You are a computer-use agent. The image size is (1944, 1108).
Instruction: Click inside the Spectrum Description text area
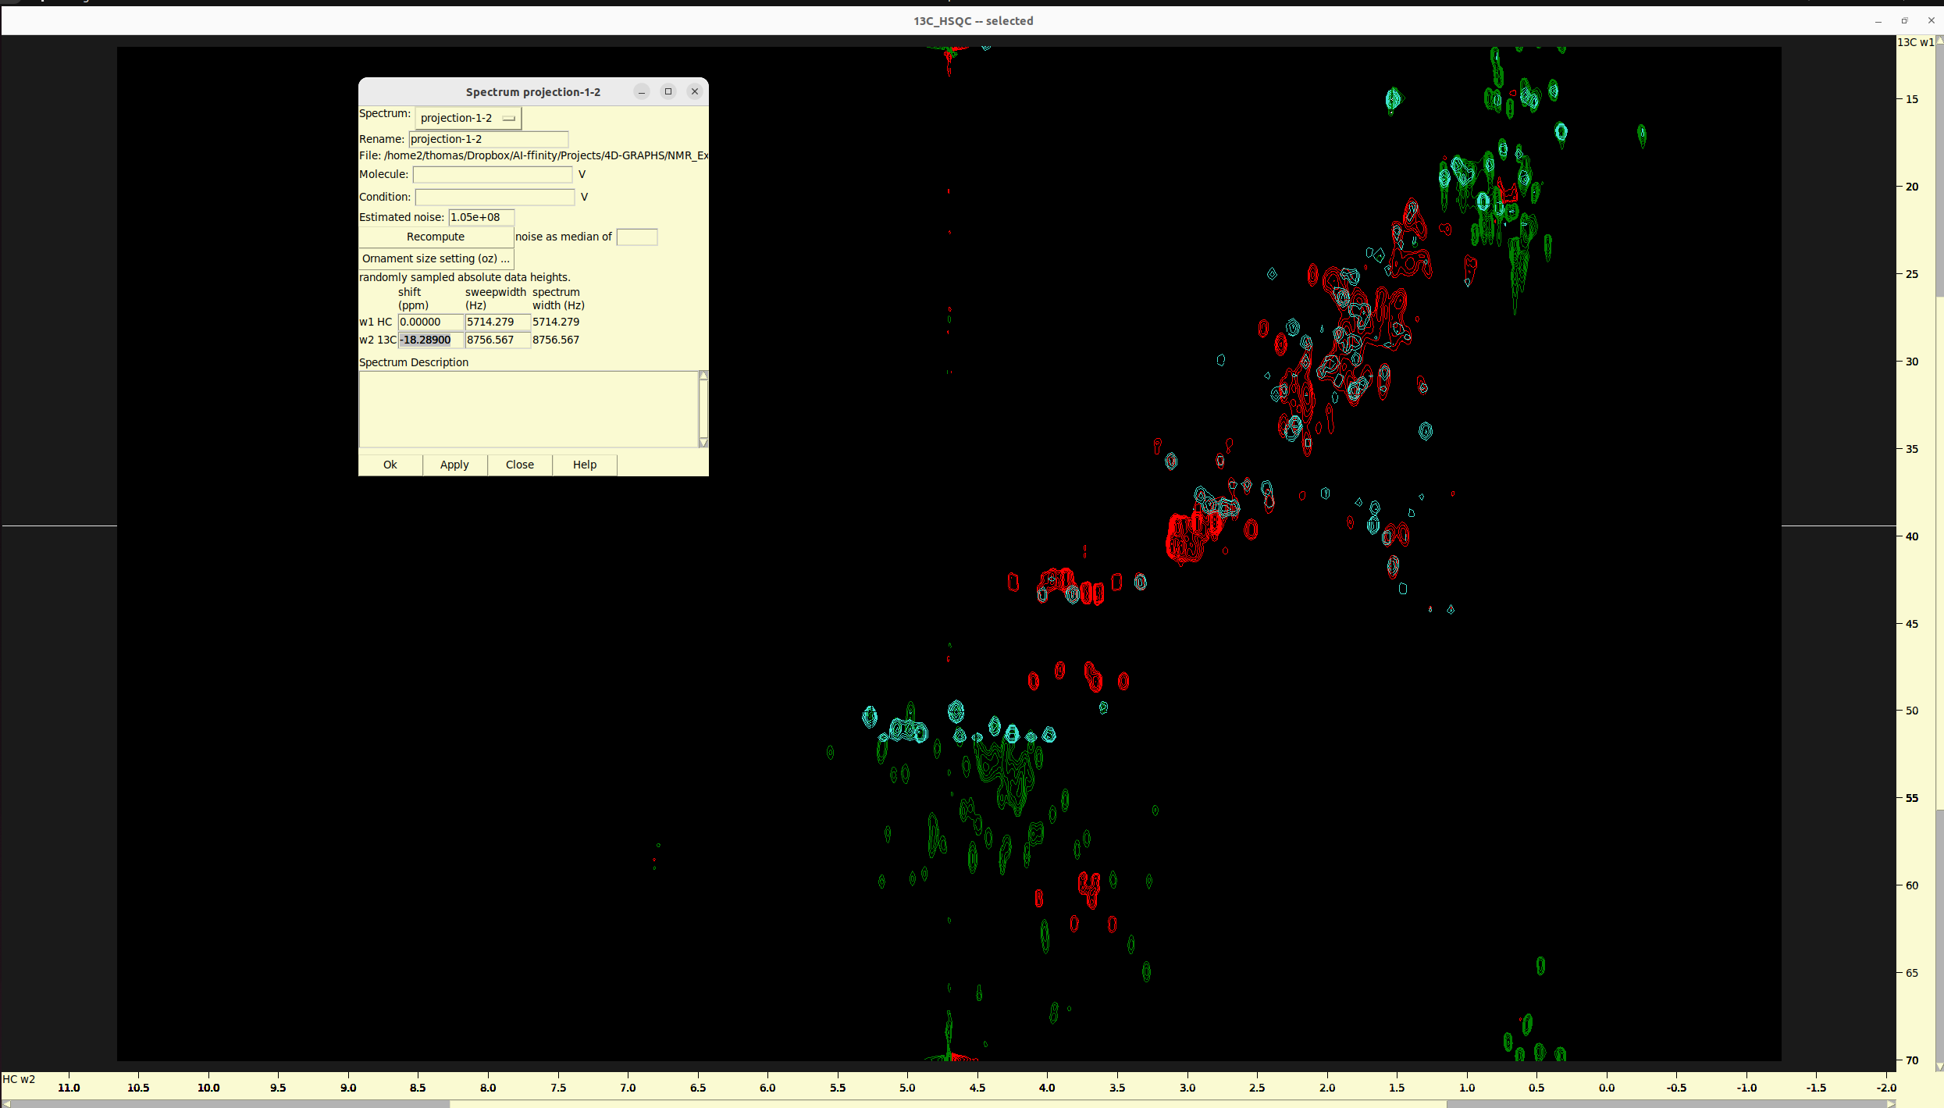(x=528, y=409)
